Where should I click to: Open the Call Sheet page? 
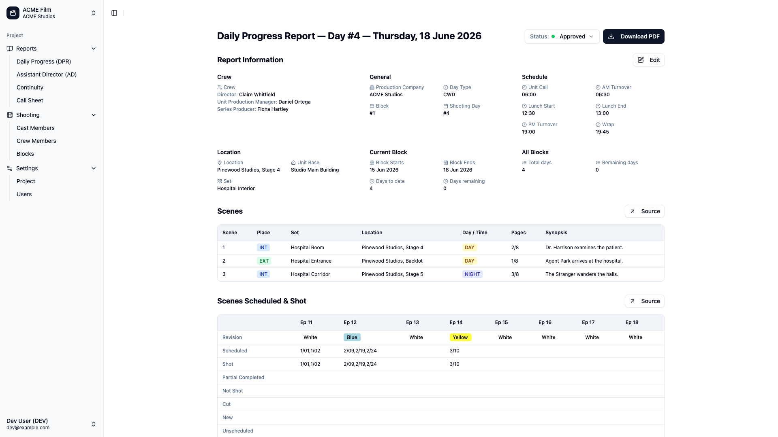pyautogui.click(x=30, y=100)
